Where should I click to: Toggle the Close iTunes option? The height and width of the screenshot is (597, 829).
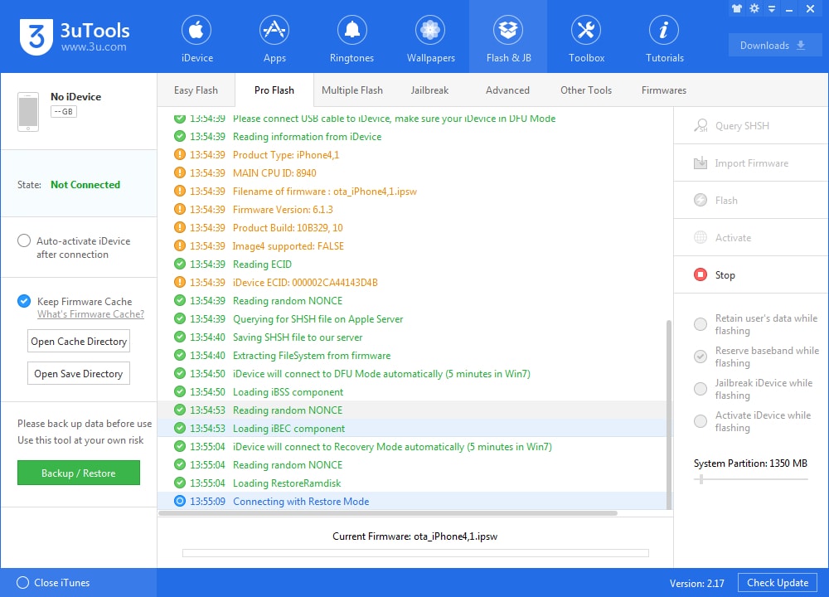(22, 582)
